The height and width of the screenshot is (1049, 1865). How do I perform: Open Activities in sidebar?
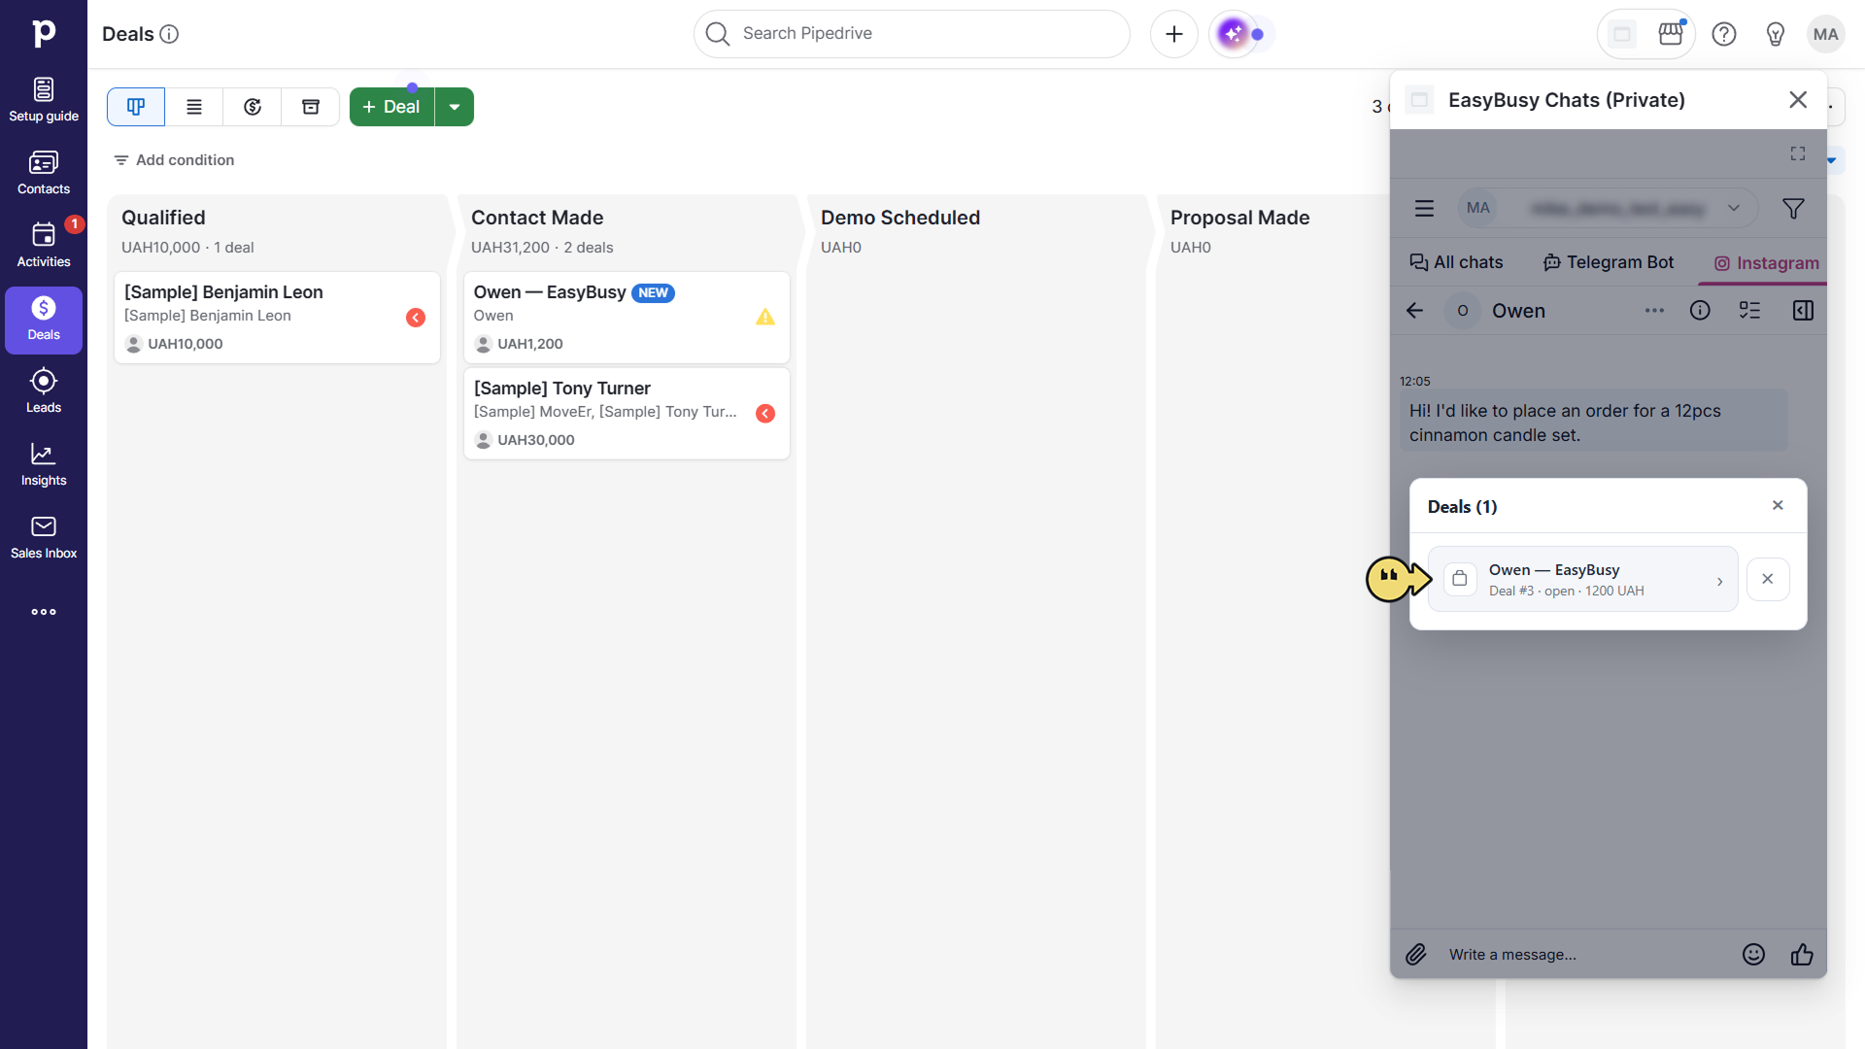pyautogui.click(x=44, y=246)
